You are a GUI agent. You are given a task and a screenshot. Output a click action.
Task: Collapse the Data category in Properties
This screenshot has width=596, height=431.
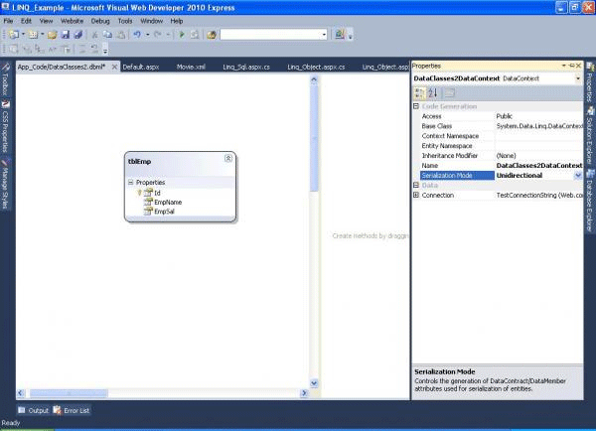pyautogui.click(x=416, y=185)
